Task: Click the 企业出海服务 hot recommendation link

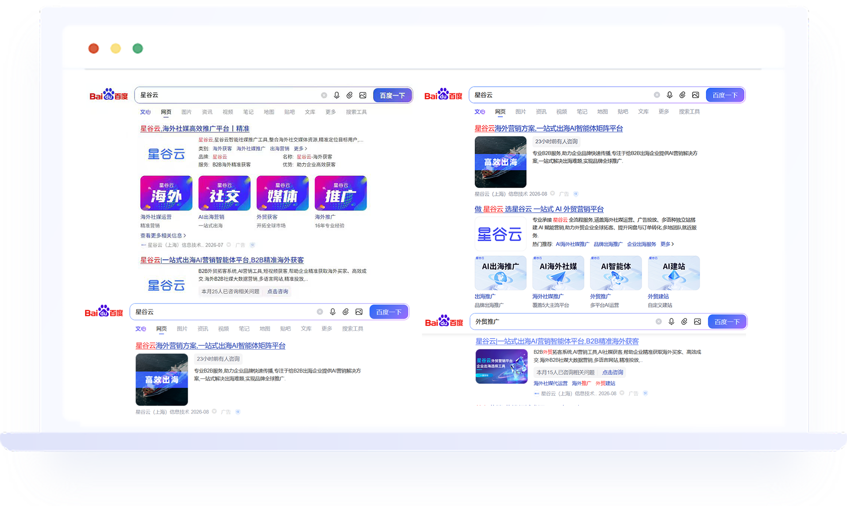Action: 642,244
